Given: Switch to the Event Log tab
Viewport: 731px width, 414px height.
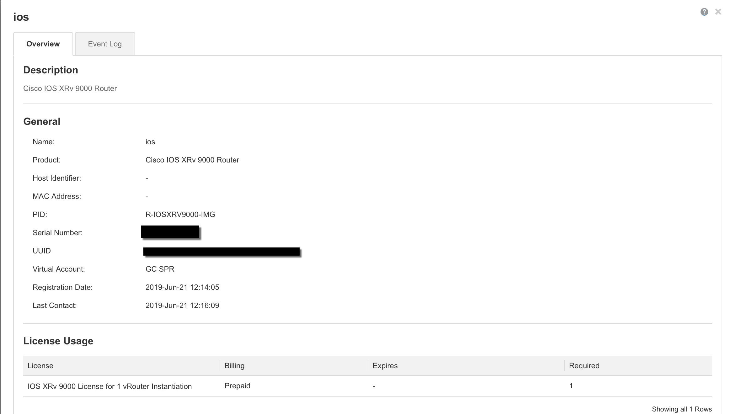Looking at the screenshot, I should tap(105, 44).
